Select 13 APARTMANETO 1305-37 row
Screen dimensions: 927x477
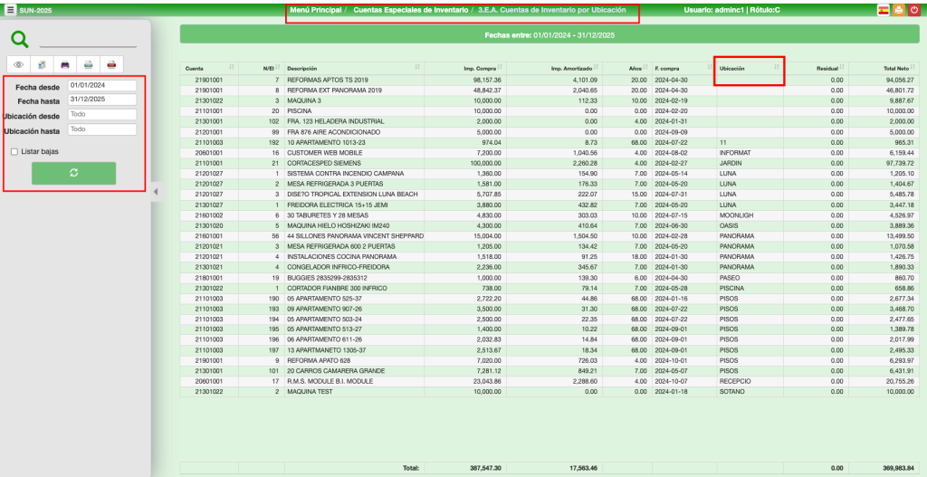pyautogui.click(x=550, y=350)
